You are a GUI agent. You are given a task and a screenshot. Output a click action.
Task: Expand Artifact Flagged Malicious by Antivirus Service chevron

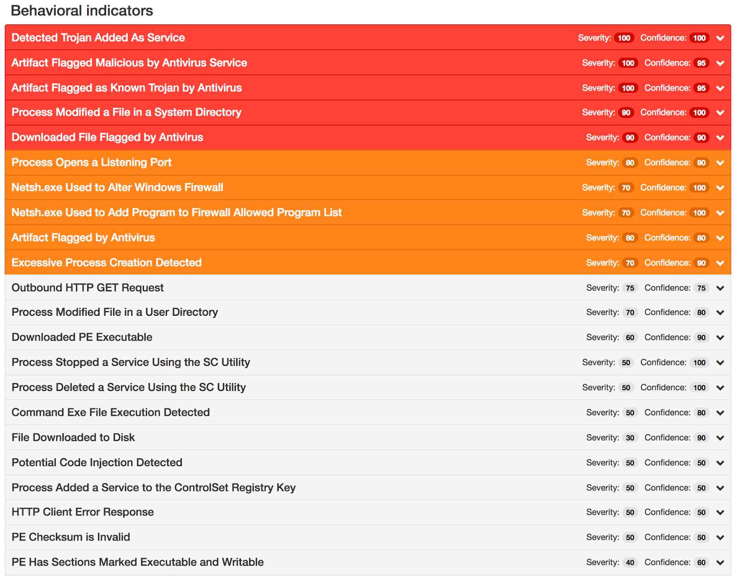click(x=720, y=63)
